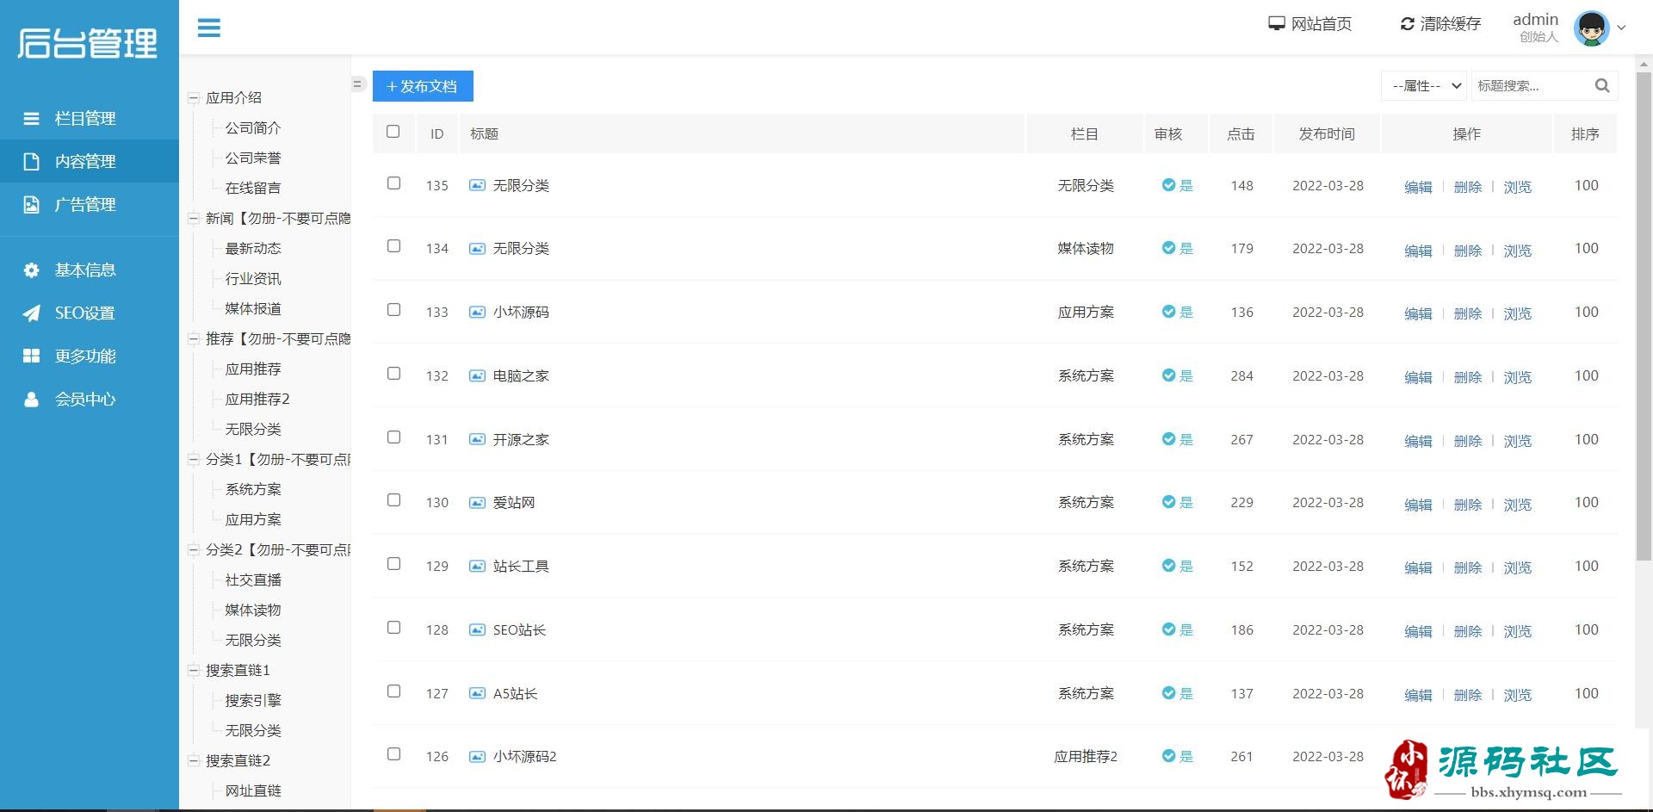The width and height of the screenshot is (1653, 812).
Task: Open 栏目管理 in the sidebar
Action: [x=84, y=119]
